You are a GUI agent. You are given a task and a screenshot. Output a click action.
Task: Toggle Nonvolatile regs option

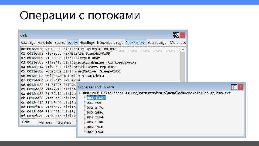tap(110, 42)
